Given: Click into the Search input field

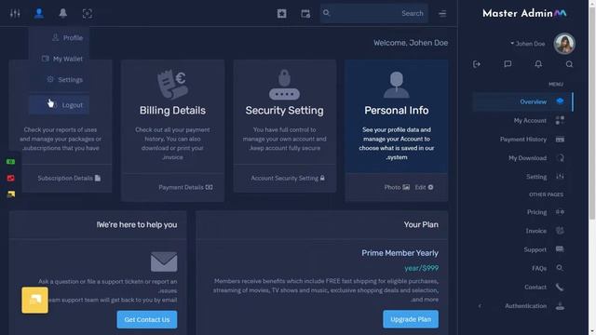Looking at the screenshot, I should (374, 14).
